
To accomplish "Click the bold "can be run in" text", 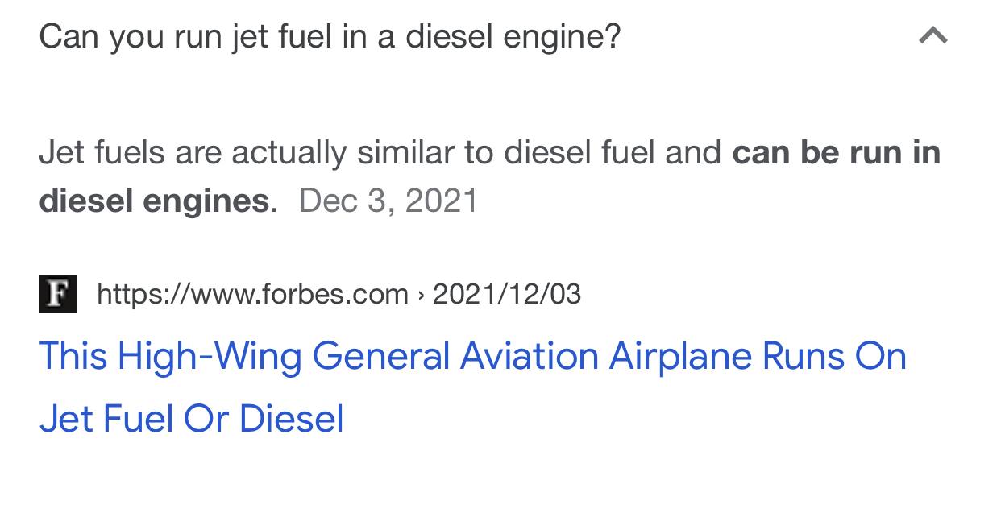I will pos(836,152).
